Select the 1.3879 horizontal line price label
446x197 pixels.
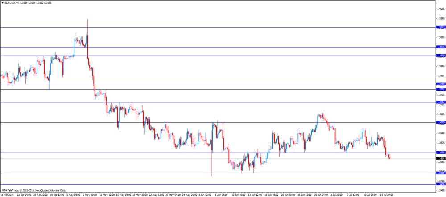[441, 56]
